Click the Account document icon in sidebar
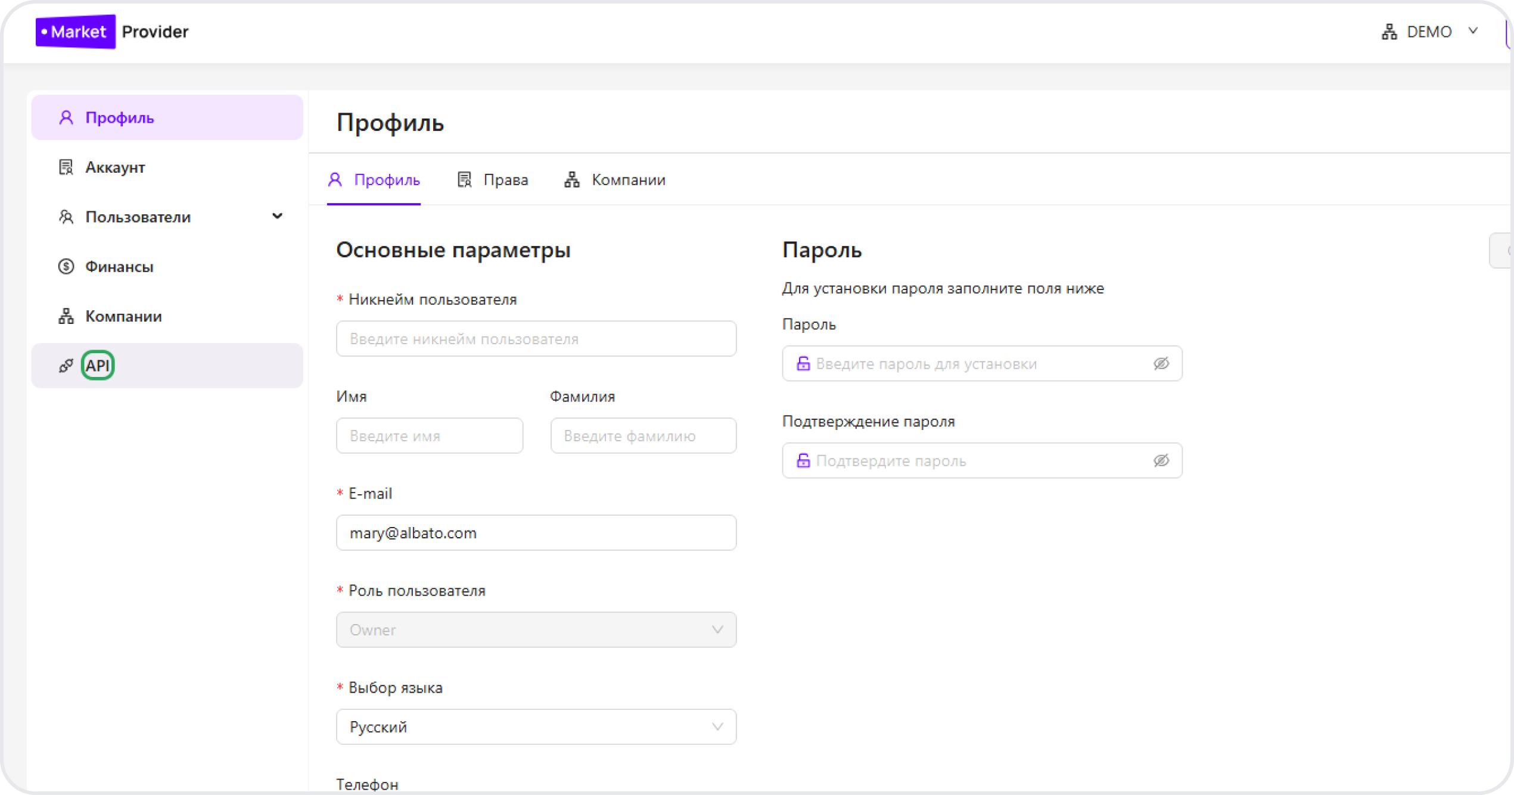 66,167
